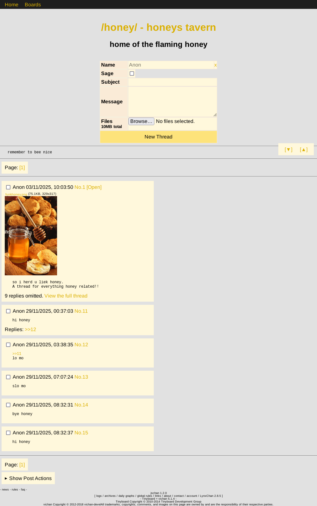Toggle the Sage checkbox
317x506 pixels.
pos(132,74)
